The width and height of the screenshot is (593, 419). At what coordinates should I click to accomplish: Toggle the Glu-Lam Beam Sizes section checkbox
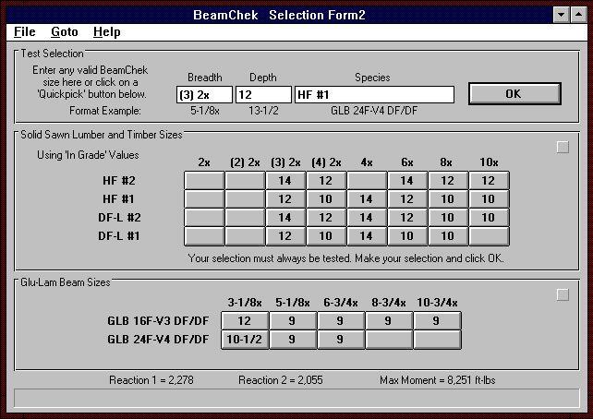pyautogui.click(x=563, y=294)
